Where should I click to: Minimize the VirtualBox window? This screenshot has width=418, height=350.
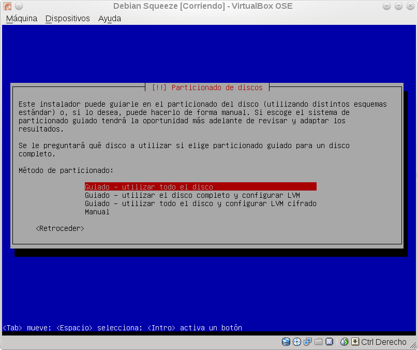[386, 6]
